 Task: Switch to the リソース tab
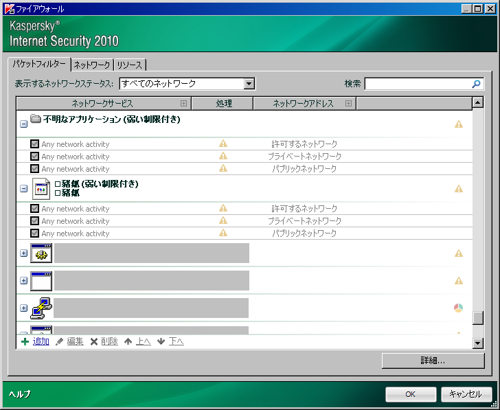(130, 65)
